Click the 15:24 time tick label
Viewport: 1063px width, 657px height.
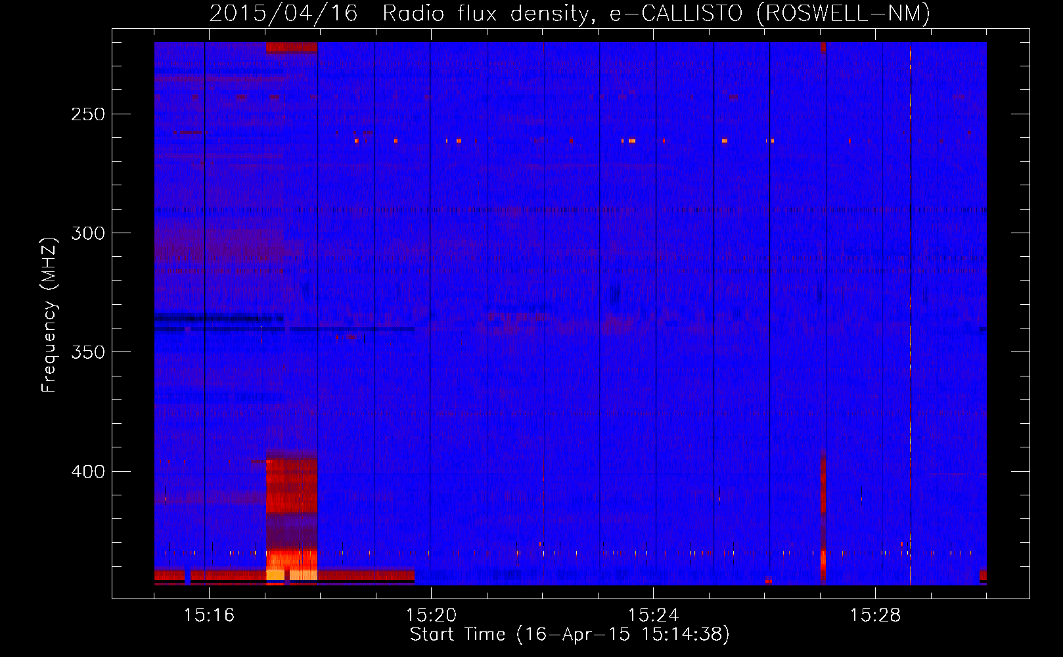(x=653, y=616)
